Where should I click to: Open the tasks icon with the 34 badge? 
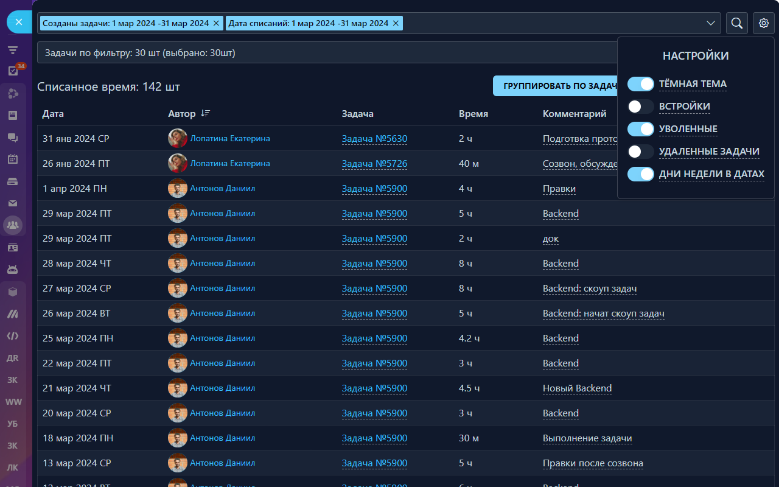click(x=13, y=71)
